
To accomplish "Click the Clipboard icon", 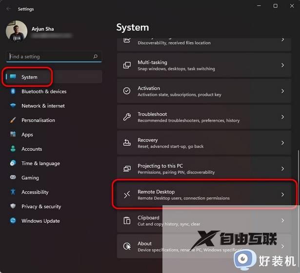I will [127, 220].
